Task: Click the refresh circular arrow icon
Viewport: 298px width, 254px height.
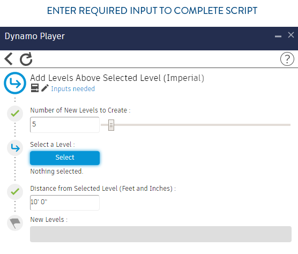Action: point(26,59)
